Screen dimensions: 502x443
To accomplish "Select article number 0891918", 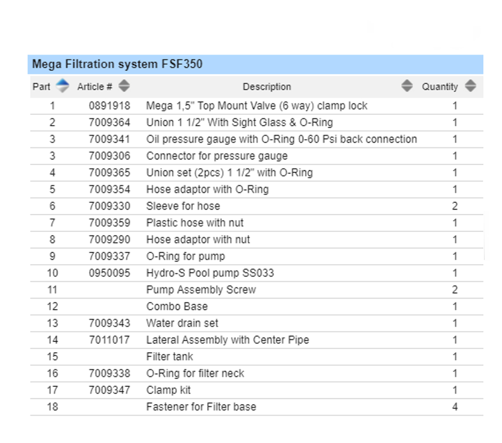I will click(x=110, y=106).
